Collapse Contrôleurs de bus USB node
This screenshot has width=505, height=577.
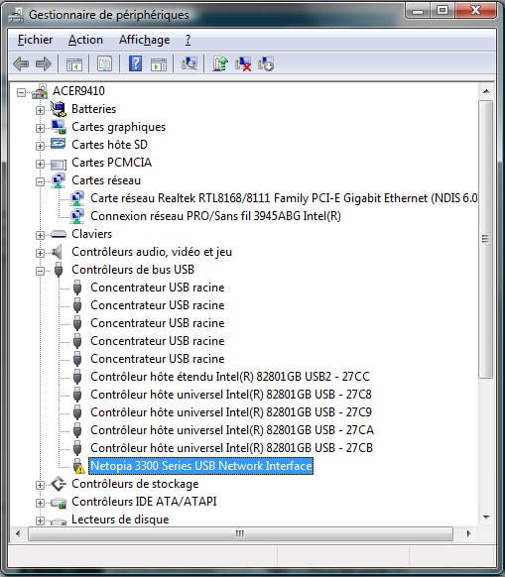(40, 271)
